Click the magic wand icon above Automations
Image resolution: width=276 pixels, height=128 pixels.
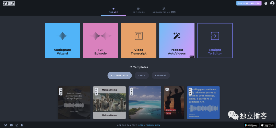coord(164,9)
